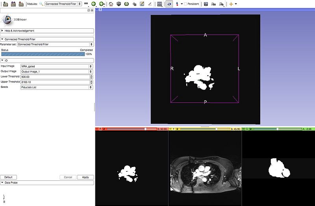Expand the Help & Acknowledgement section
This screenshot has width=315, height=206.
(x=47, y=31)
